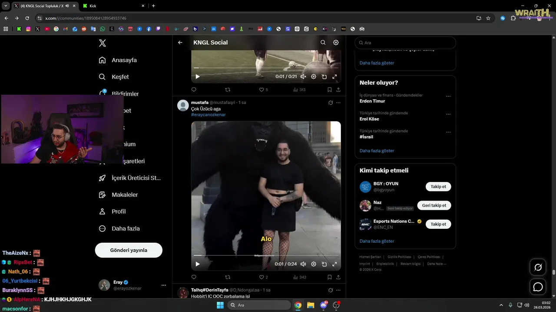Open İçerik Üreticisi St... in sidebar
The height and width of the screenshot is (312, 556).
pos(130,178)
